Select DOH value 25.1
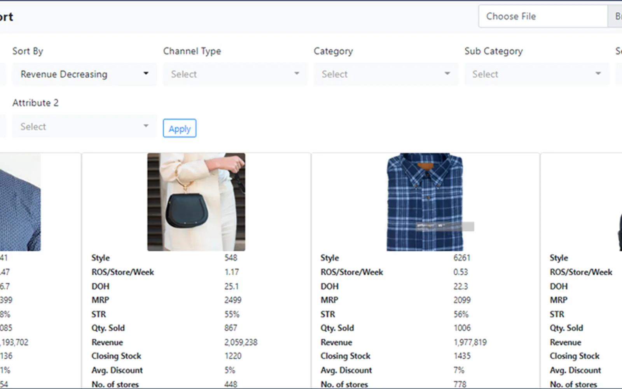Screen dimensions: 622x389 pyautogui.click(x=231, y=286)
